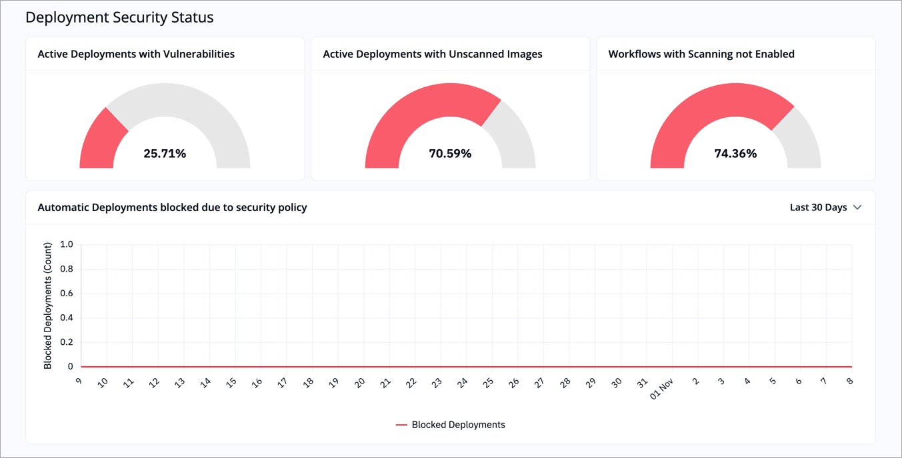
Task: Toggle the Blocked Deployments legend entry
Action: 450,424
